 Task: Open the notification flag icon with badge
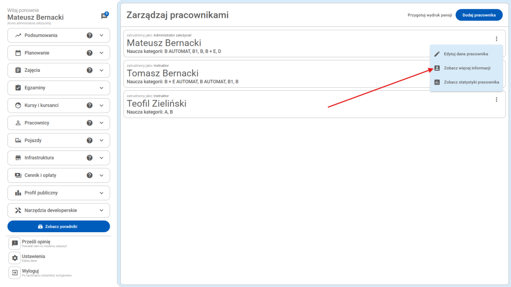104,15
